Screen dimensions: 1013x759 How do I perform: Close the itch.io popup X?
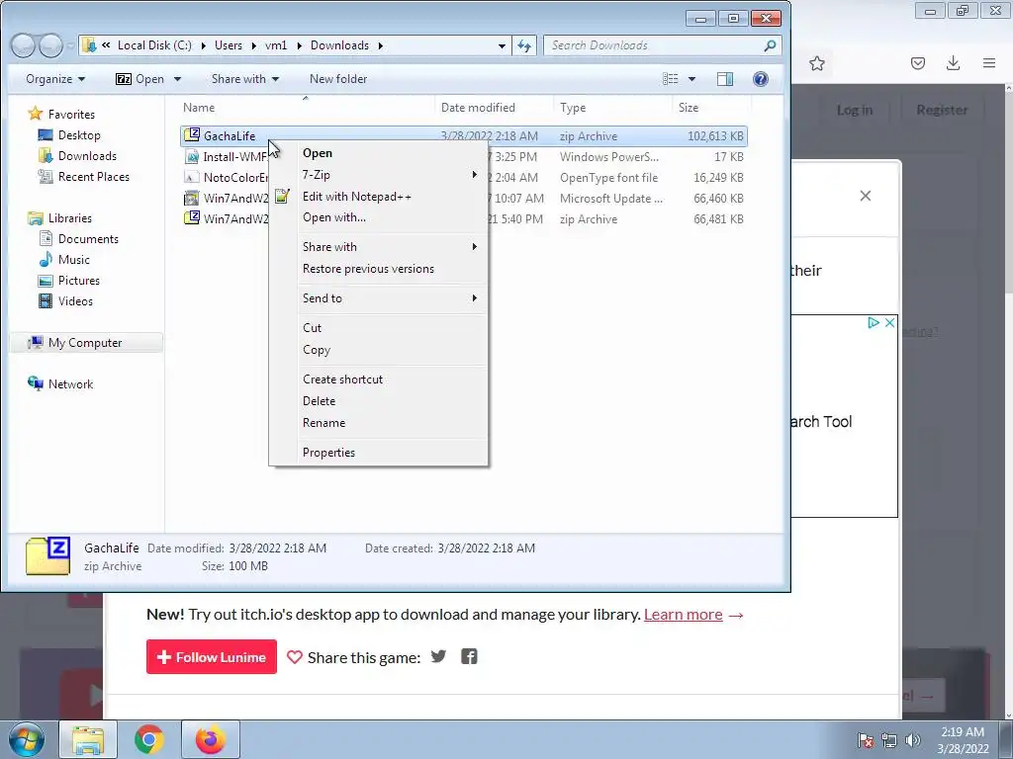point(866,196)
